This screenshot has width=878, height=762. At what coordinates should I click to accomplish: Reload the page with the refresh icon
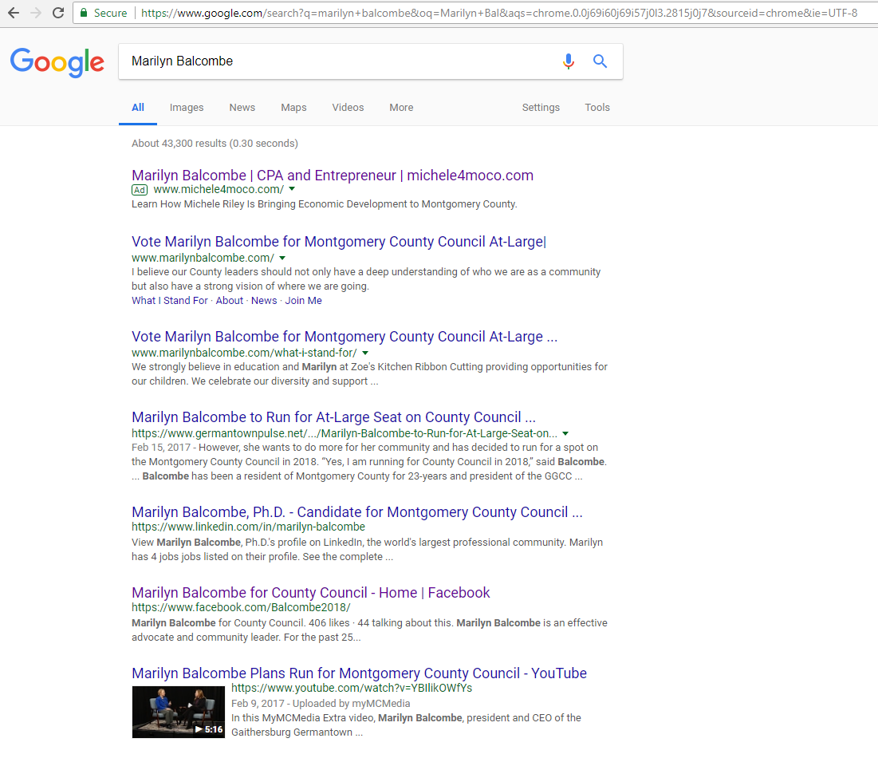[58, 12]
